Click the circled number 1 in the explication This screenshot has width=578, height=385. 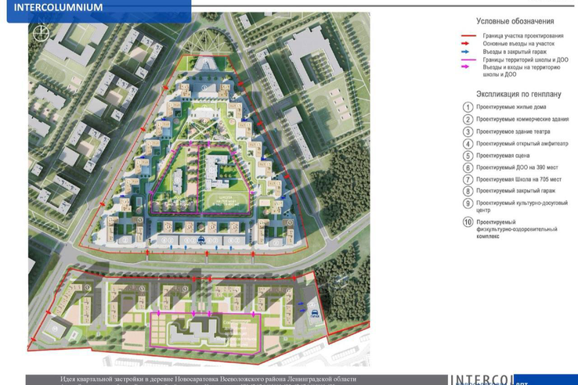pos(468,107)
